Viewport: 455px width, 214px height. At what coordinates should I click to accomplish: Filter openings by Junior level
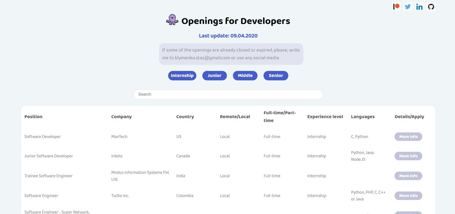pos(215,76)
